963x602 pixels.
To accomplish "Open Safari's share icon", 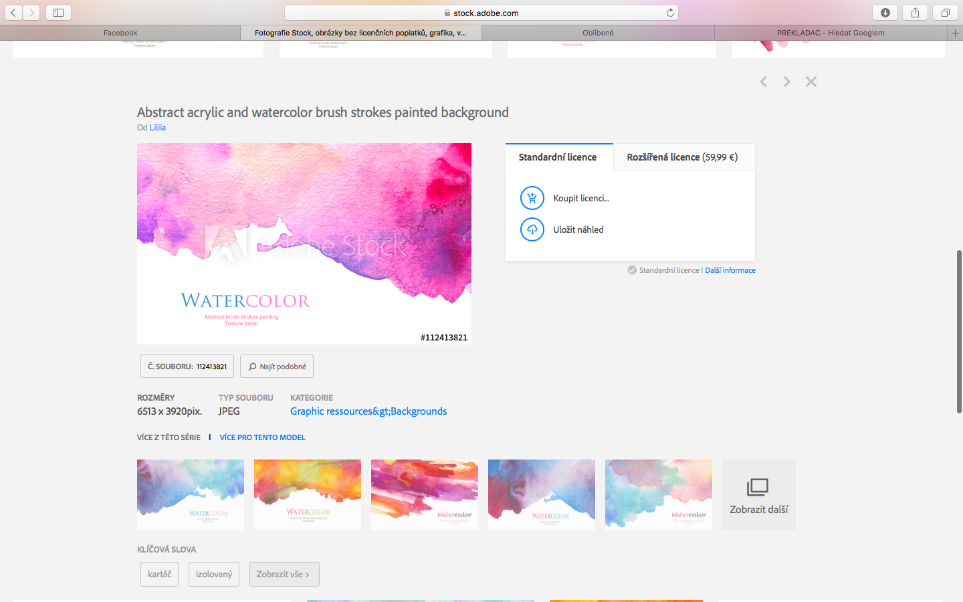I will click(x=915, y=13).
